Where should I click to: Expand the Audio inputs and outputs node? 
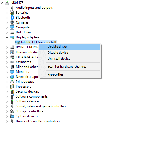point(7,8)
